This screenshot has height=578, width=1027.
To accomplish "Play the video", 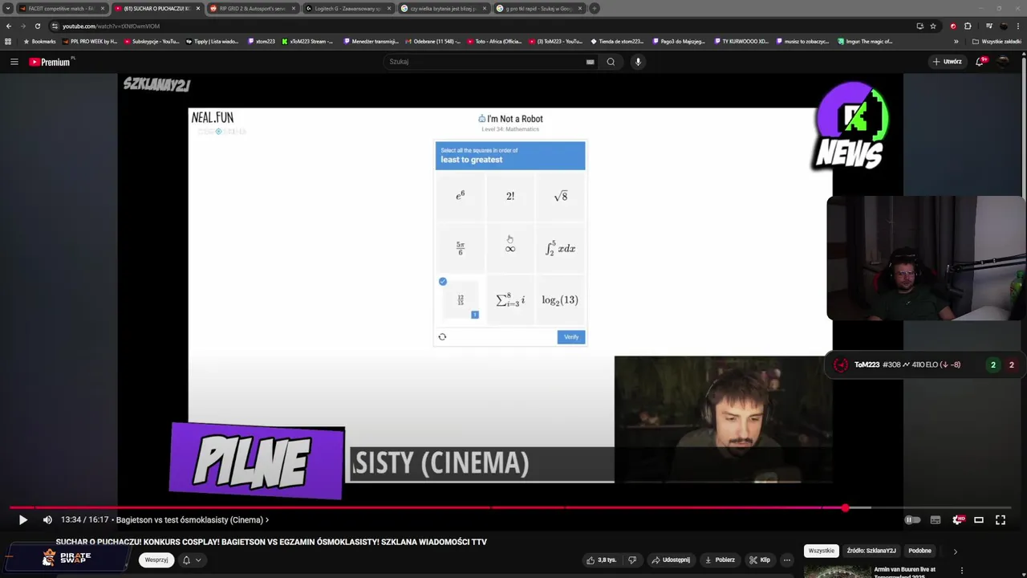I will pos(22,519).
